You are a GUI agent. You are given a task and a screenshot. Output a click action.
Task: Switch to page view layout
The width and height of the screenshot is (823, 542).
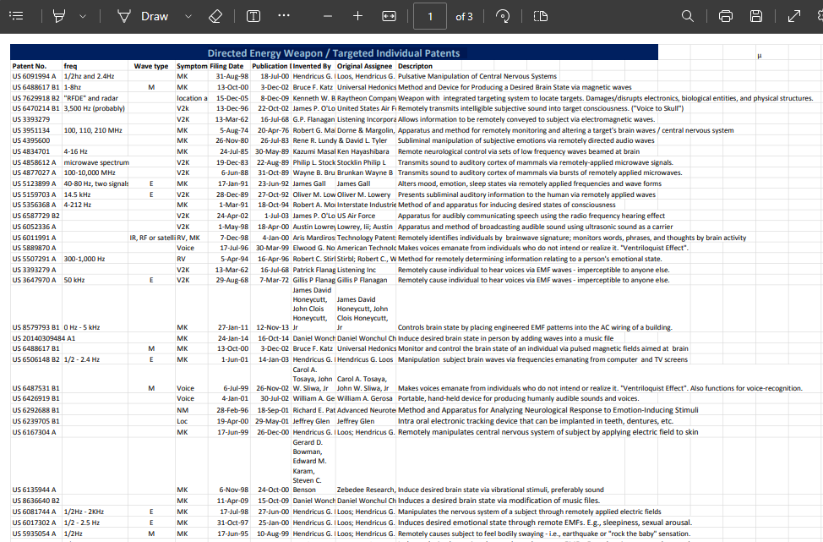(541, 16)
